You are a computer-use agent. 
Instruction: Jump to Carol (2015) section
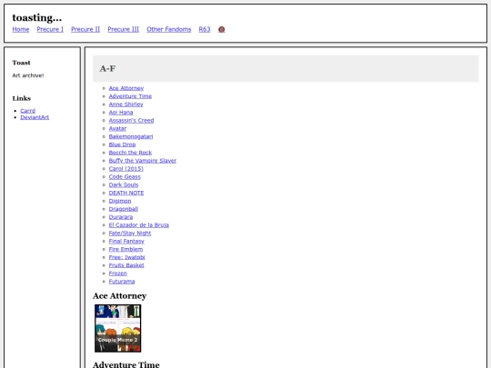pos(126,169)
